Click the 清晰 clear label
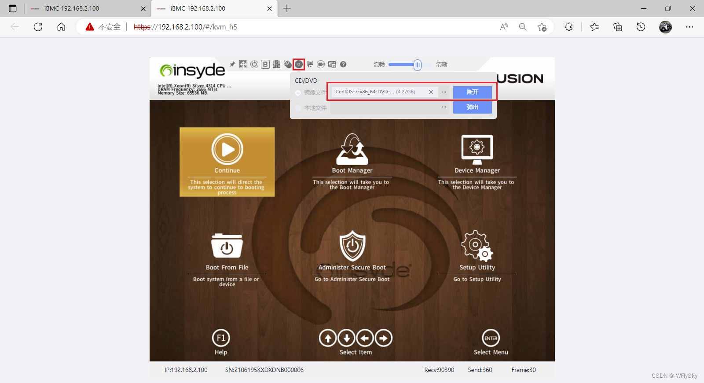704x383 pixels. tap(442, 64)
